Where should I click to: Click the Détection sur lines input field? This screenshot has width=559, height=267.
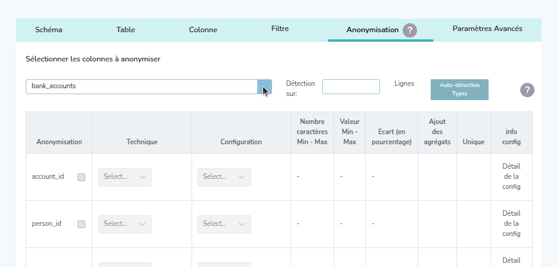pos(351,87)
